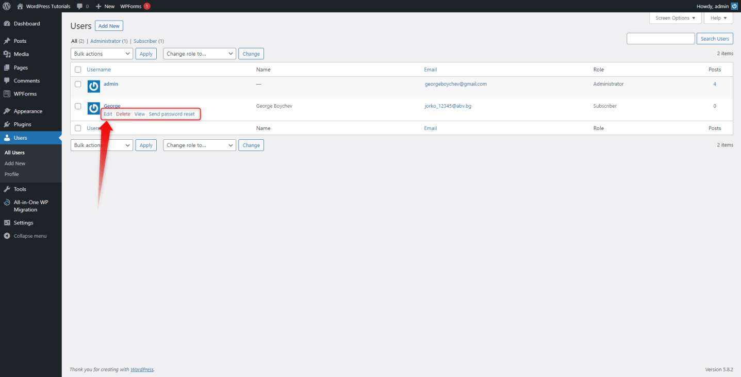Click the Posts pin icon in sidebar
Viewport: 741px width, 377px height.
click(7, 41)
